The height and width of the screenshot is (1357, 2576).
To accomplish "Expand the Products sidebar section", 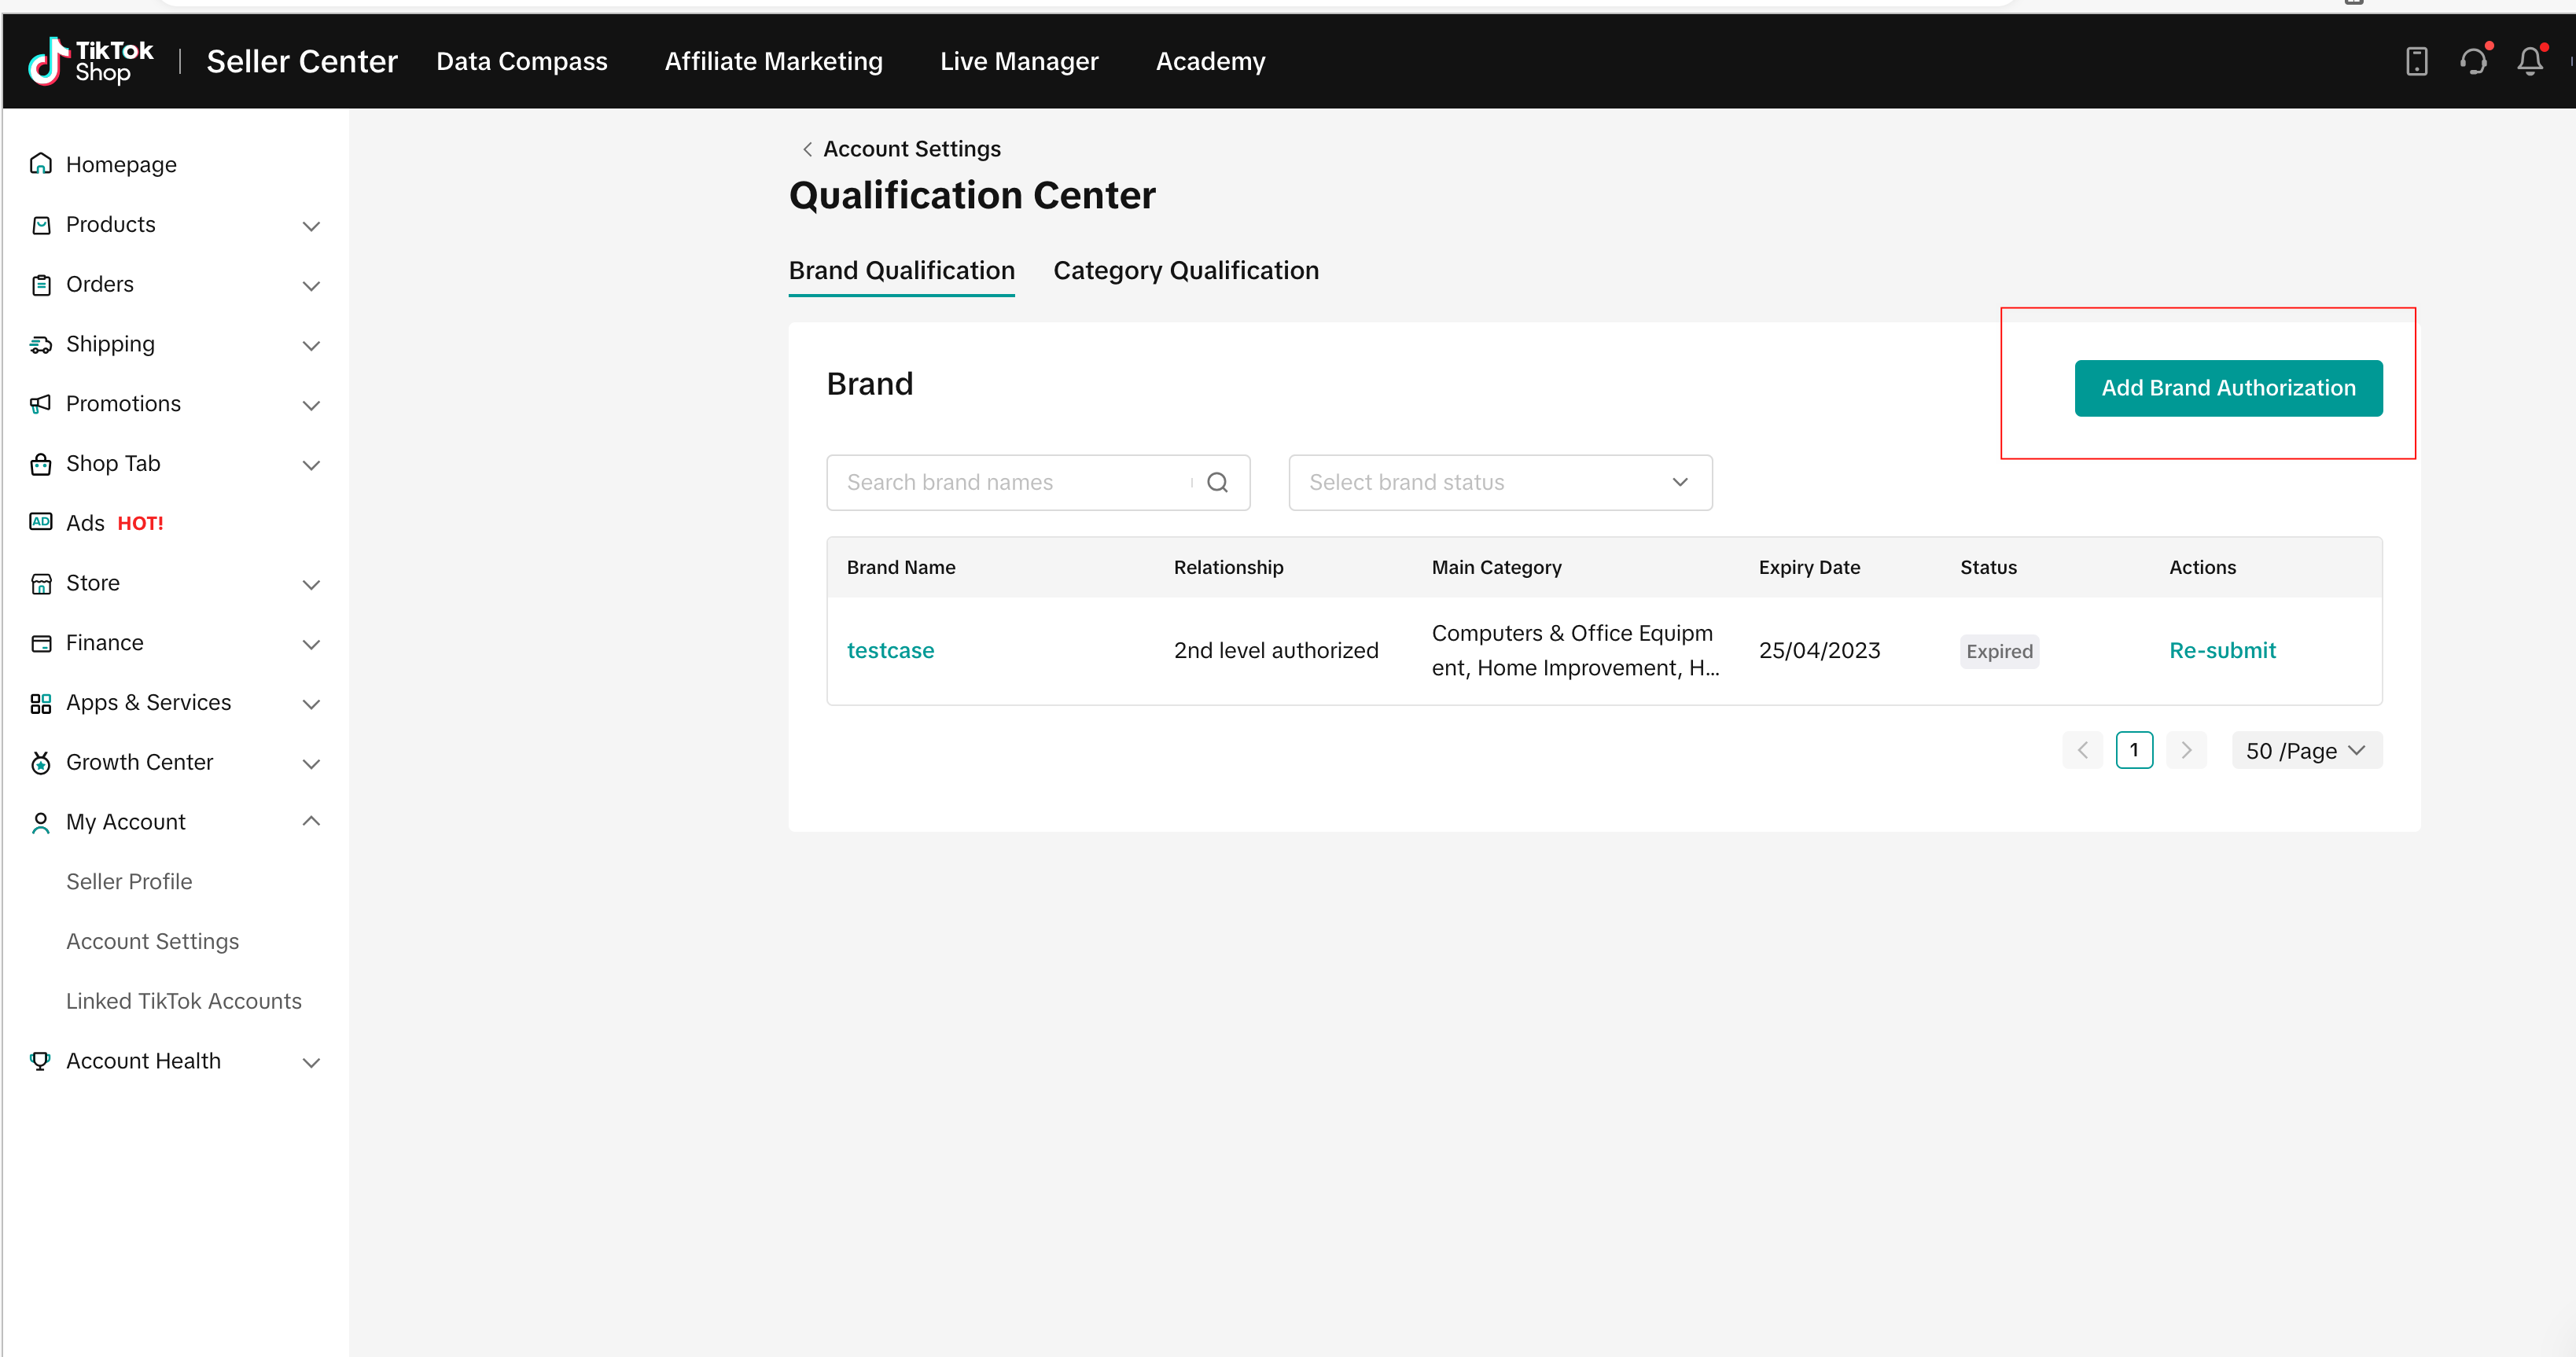I will point(311,226).
